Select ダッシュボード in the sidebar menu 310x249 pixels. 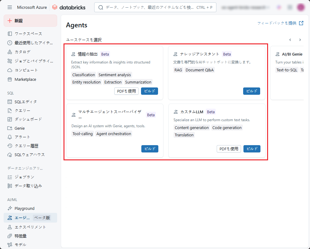click(x=28, y=119)
